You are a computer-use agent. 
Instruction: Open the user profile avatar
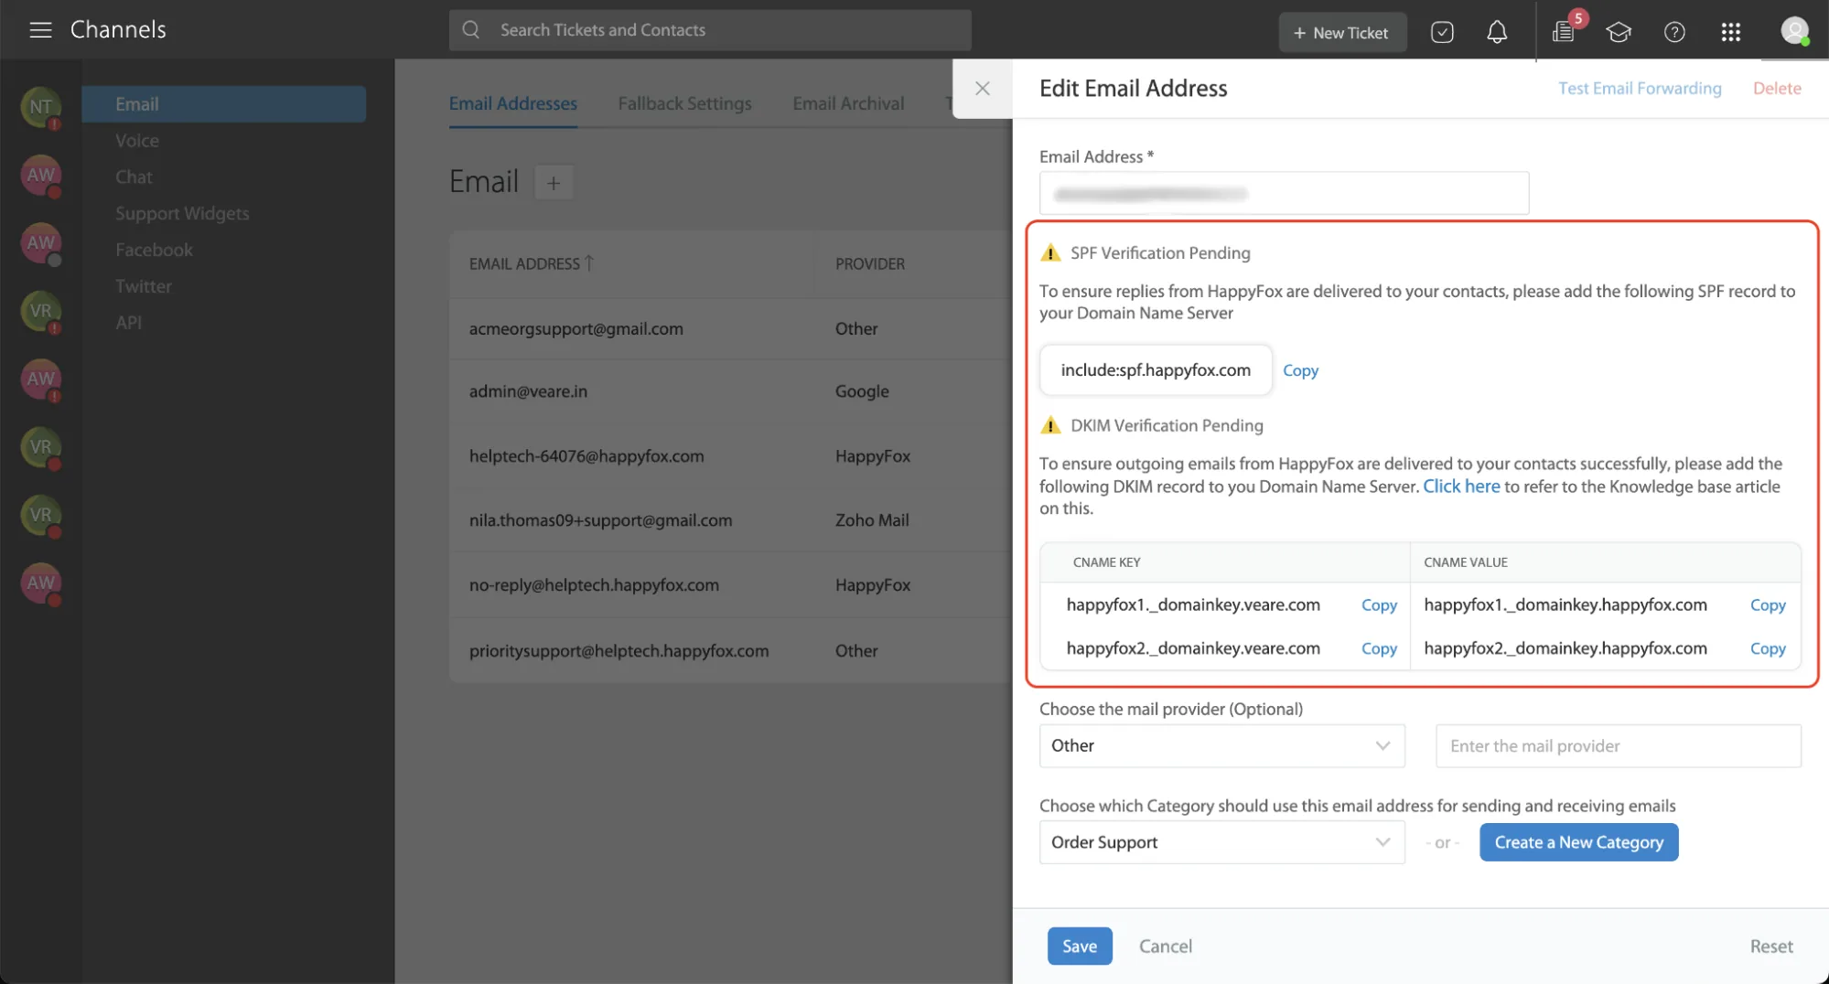pyautogui.click(x=1794, y=31)
